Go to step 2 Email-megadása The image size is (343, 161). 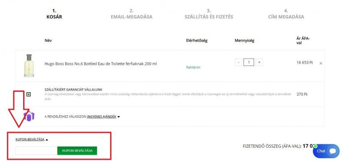point(132,14)
